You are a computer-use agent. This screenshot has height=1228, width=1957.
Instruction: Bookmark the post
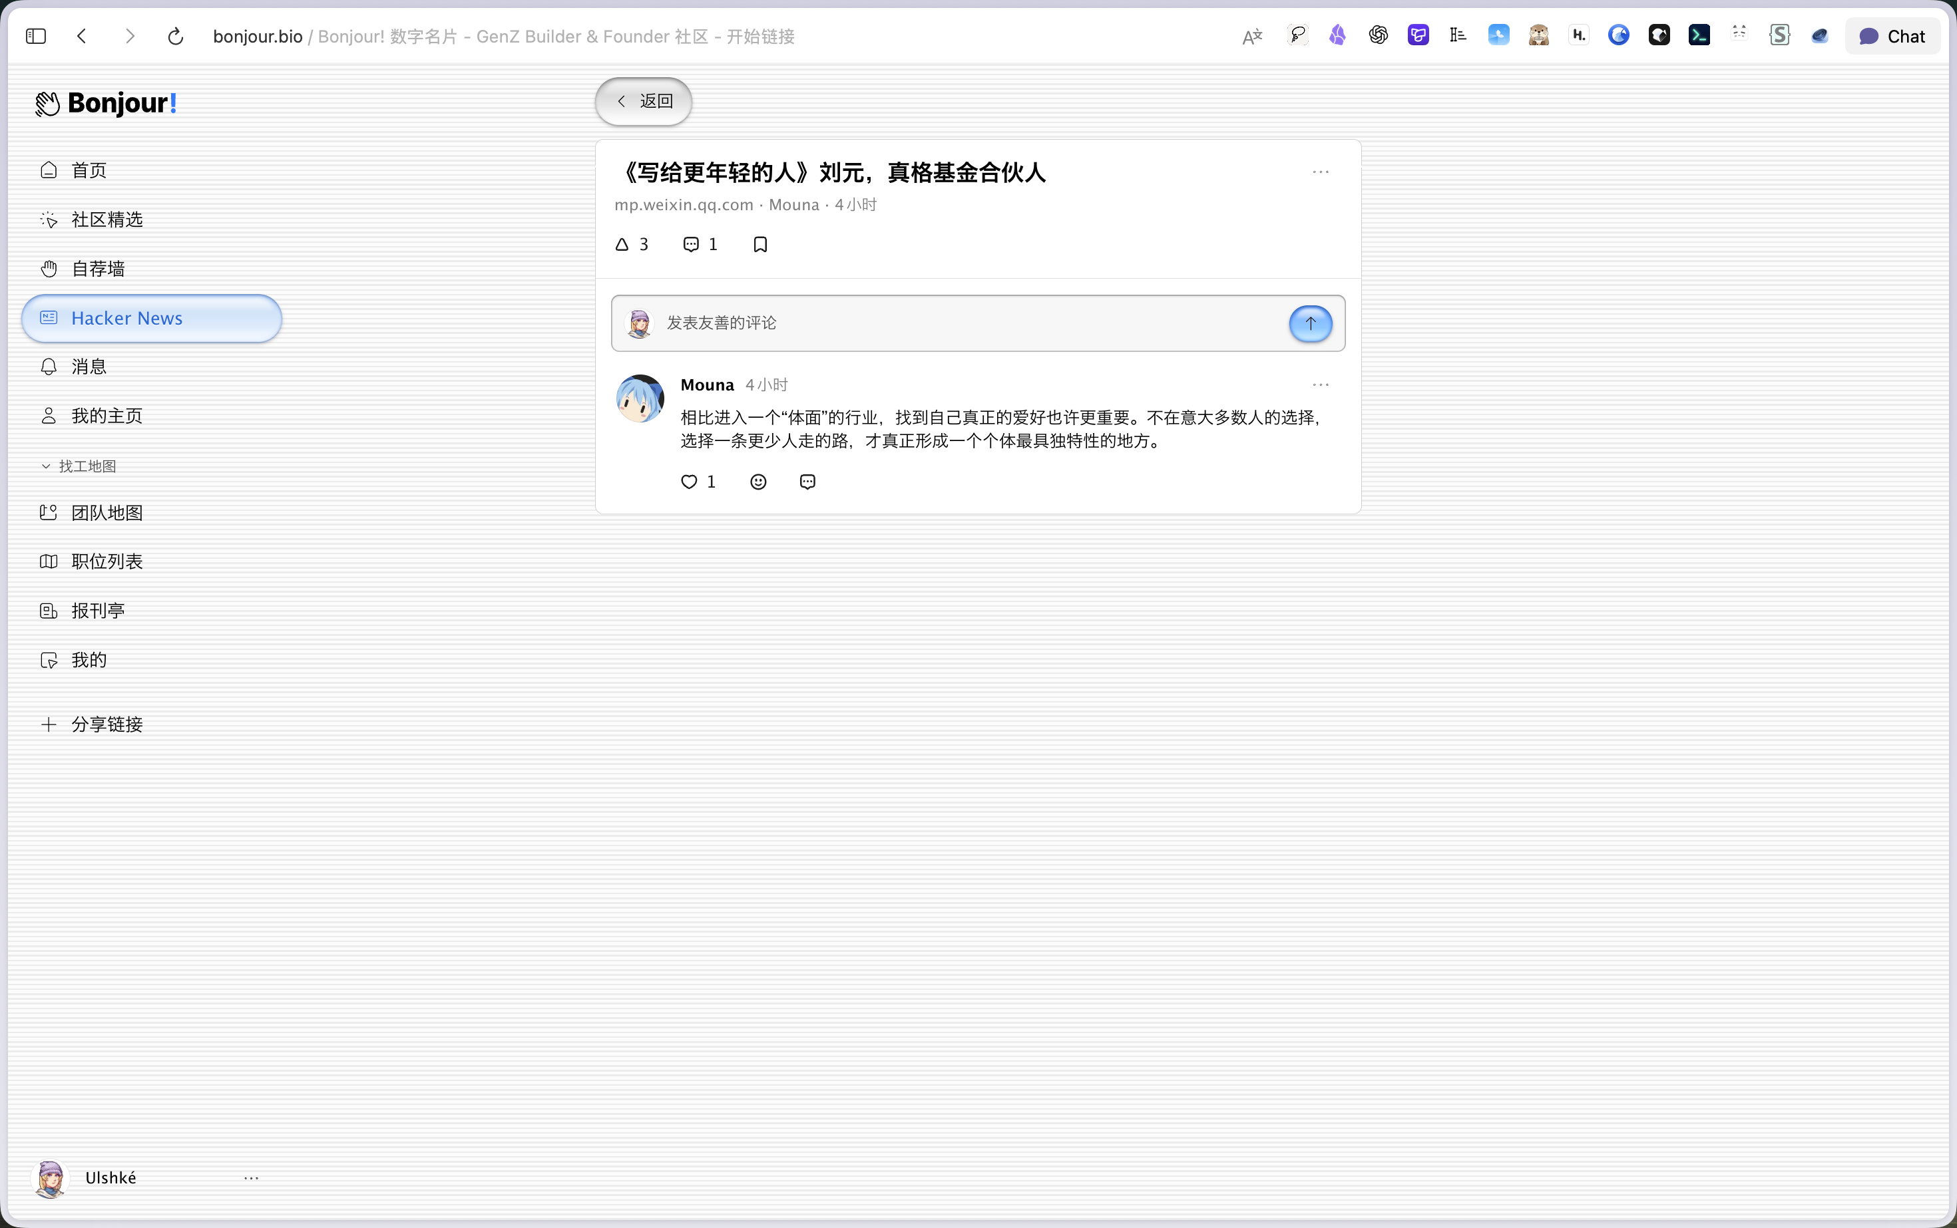[x=760, y=244]
